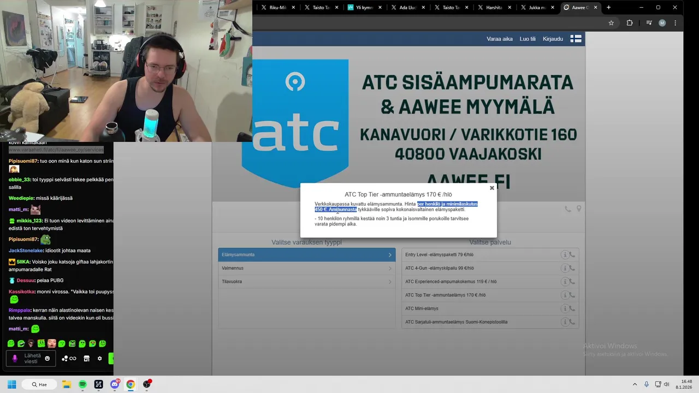Click the phone icon beside the map pin
This screenshot has width=699, height=393.
click(x=568, y=209)
